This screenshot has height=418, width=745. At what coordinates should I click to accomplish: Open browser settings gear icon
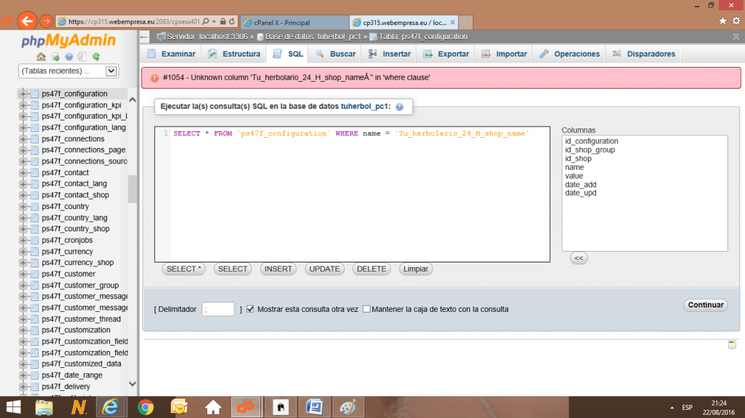pyautogui.click(x=736, y=21)
